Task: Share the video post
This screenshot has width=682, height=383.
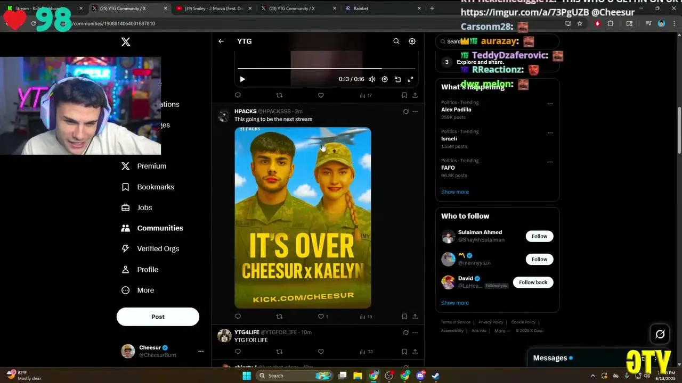Action: coord(415,95)
